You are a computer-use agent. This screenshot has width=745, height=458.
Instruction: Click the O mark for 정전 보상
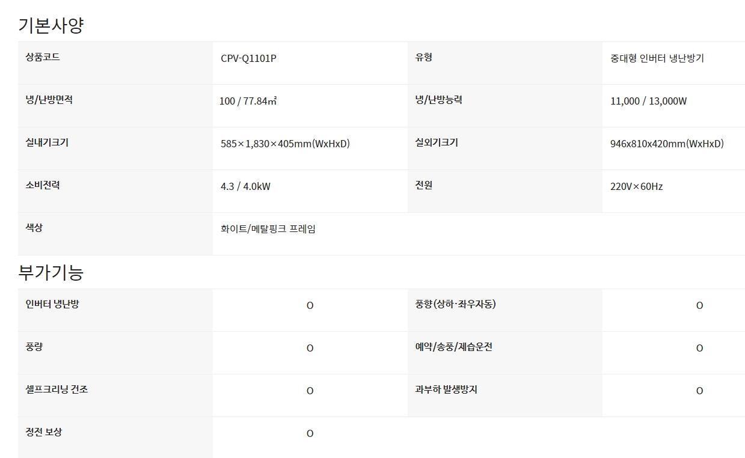pos(310,433)
